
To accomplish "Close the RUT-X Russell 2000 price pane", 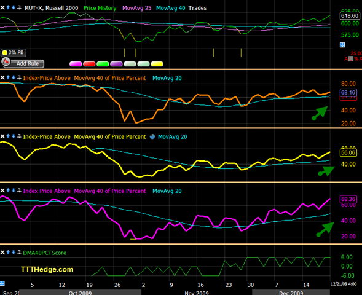I will [x=2, y=7].
